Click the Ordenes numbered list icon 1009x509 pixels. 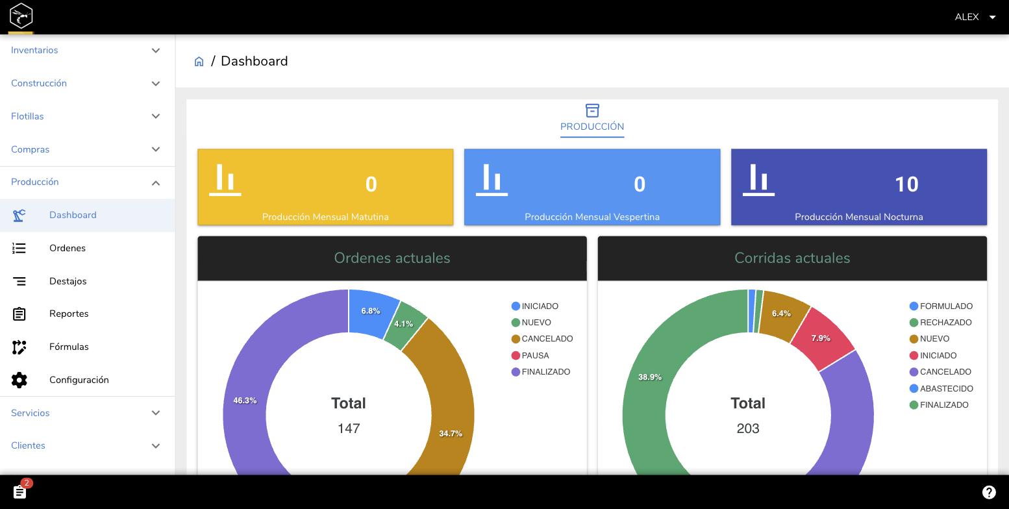pyautogui.click(x=19, y=248)
